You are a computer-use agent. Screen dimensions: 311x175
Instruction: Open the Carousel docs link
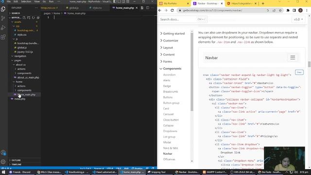pyautogui.click(x=168, y=114)
